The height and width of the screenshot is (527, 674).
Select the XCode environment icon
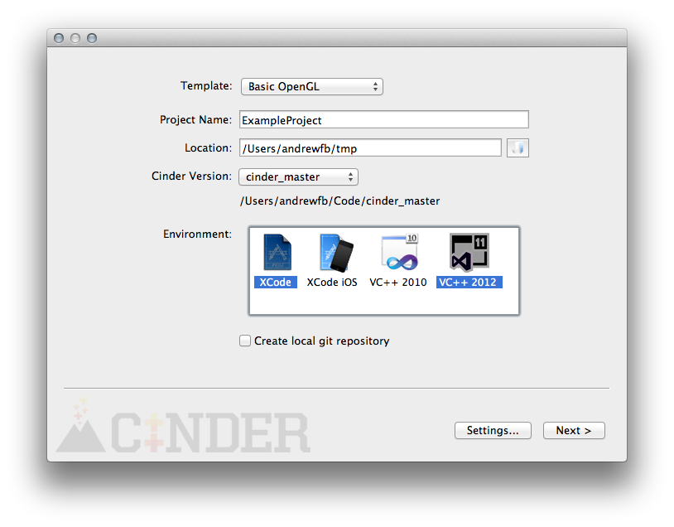coord(277,252)
